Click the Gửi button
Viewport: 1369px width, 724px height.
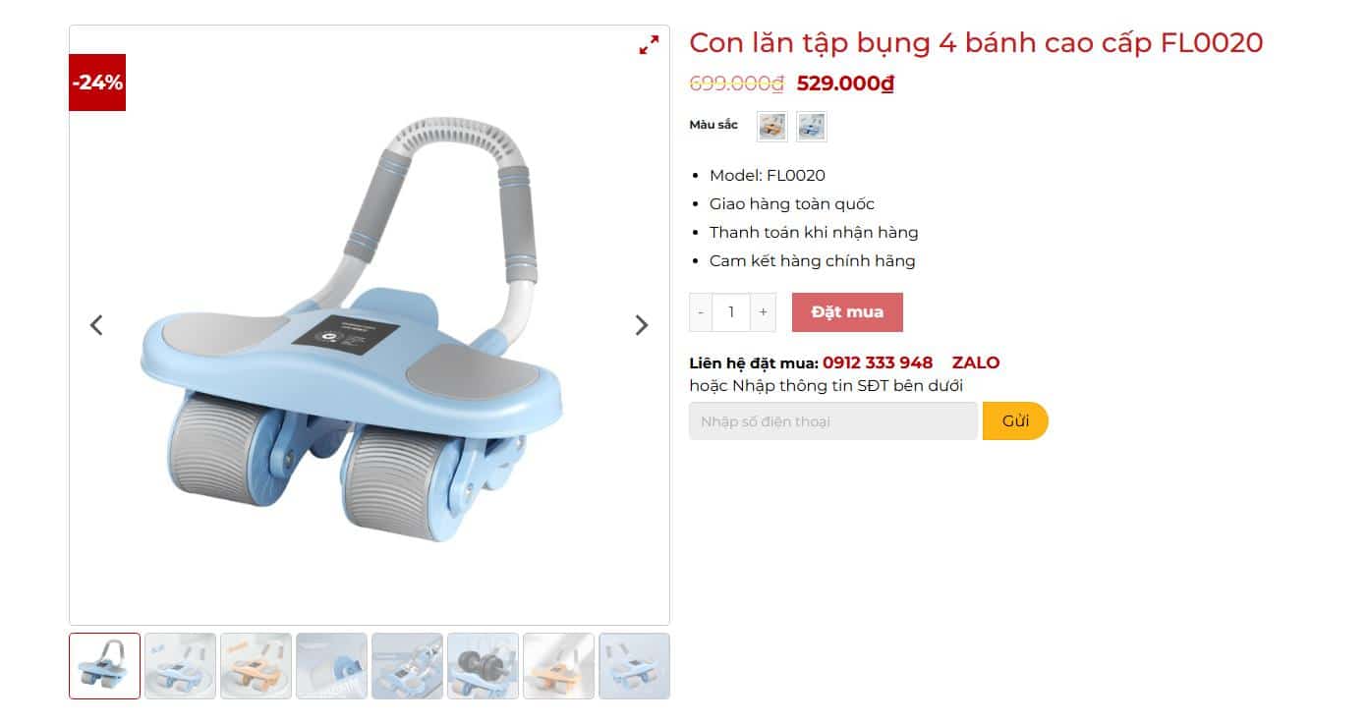tap(1015, 421)
